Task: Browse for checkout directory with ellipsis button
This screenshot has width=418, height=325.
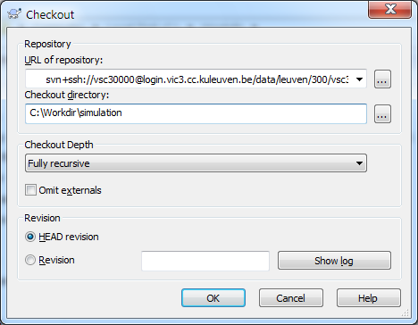Action: 382,113
